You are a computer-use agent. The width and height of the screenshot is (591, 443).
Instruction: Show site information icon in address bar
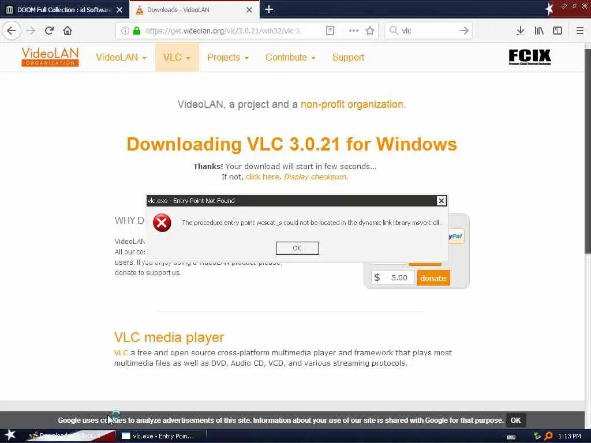125,31
